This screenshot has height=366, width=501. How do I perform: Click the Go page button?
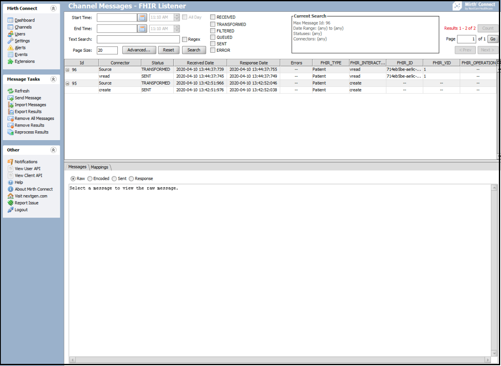[493, 39]
